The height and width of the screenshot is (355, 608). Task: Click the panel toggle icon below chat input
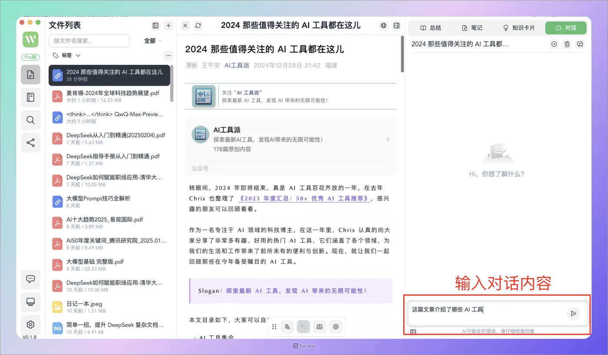pos(413,332)
